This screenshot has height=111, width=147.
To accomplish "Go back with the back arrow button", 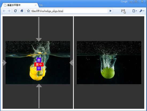I will pyautogui.click(x=4, y=11).
